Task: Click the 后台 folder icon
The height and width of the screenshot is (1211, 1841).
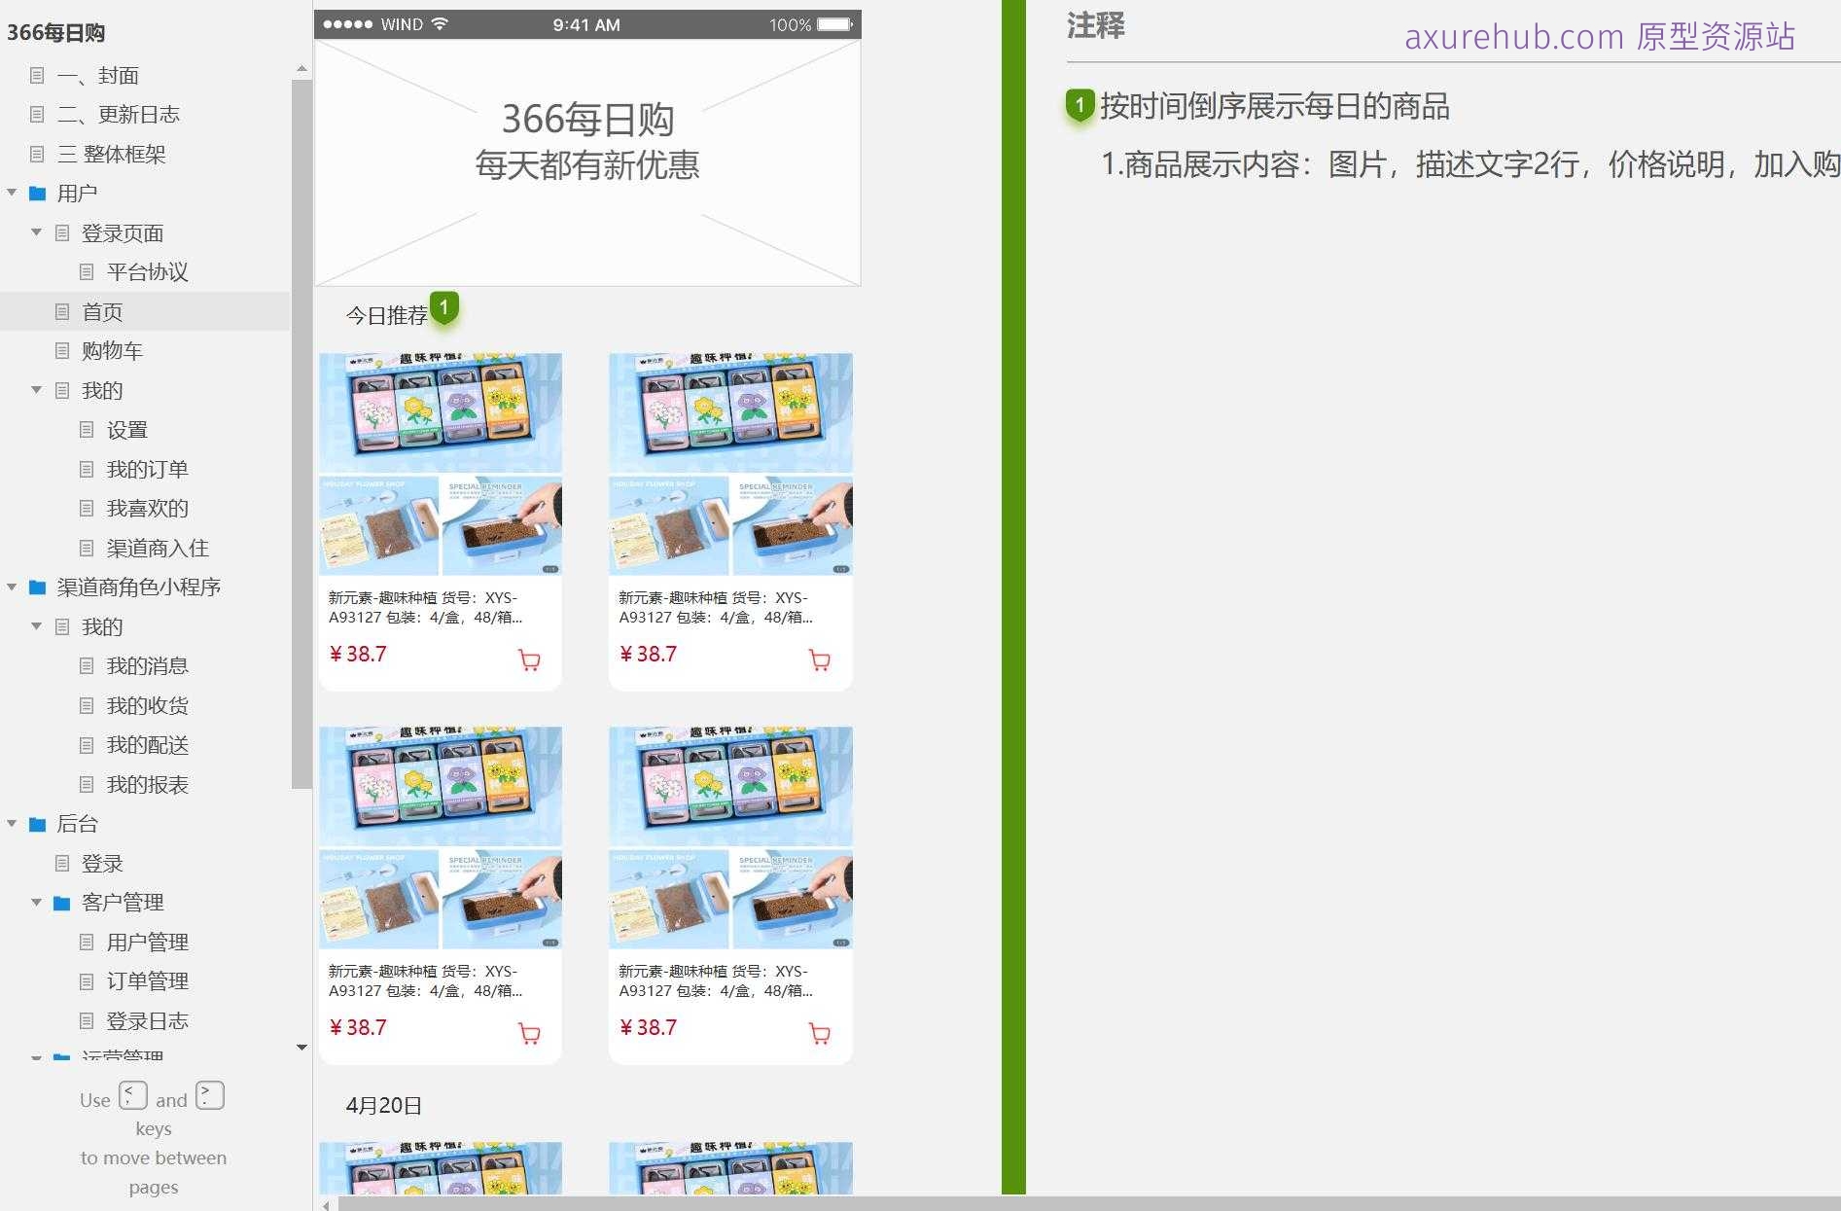Action: coord(38,825)
